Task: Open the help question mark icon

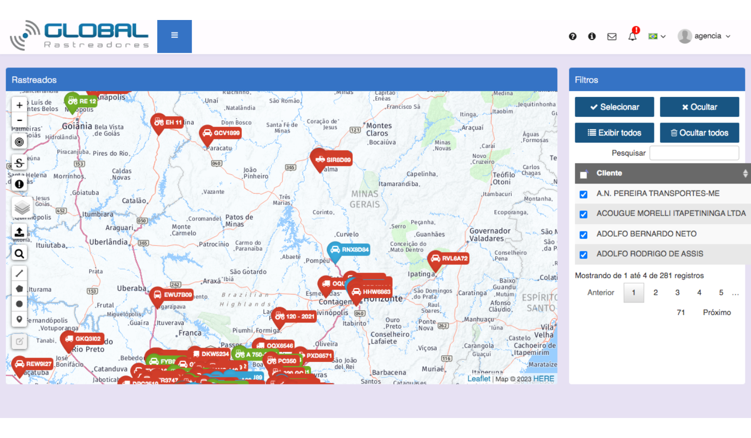Action: click(573, 36)
